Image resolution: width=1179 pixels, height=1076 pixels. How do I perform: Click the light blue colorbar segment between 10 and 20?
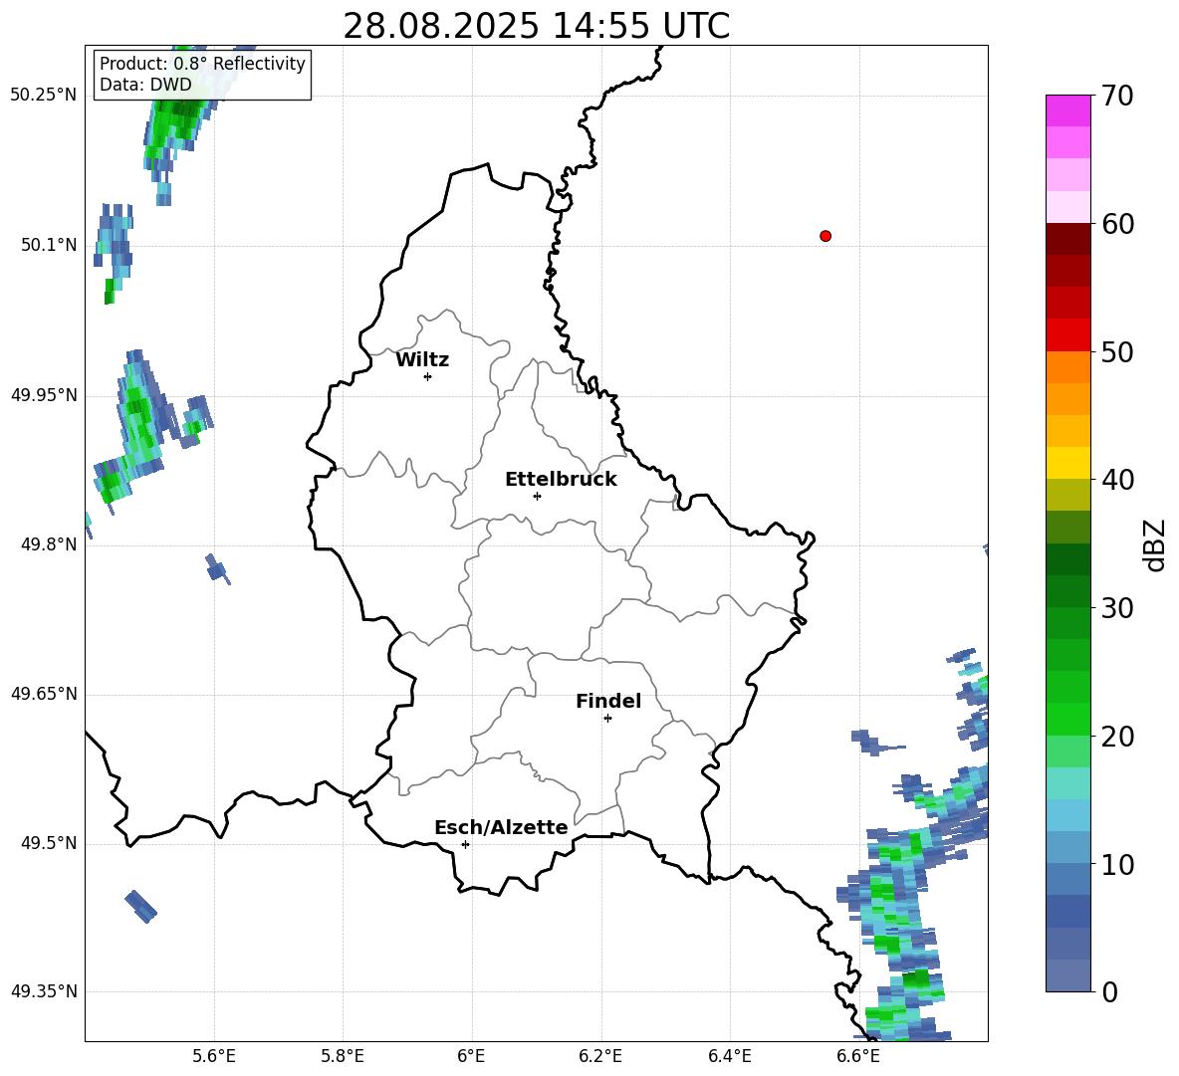point(1067,815)
